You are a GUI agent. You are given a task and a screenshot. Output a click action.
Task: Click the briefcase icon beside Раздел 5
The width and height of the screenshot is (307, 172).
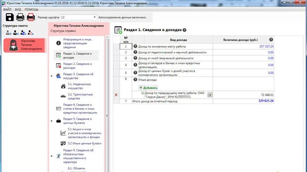(x=58, y=121)
